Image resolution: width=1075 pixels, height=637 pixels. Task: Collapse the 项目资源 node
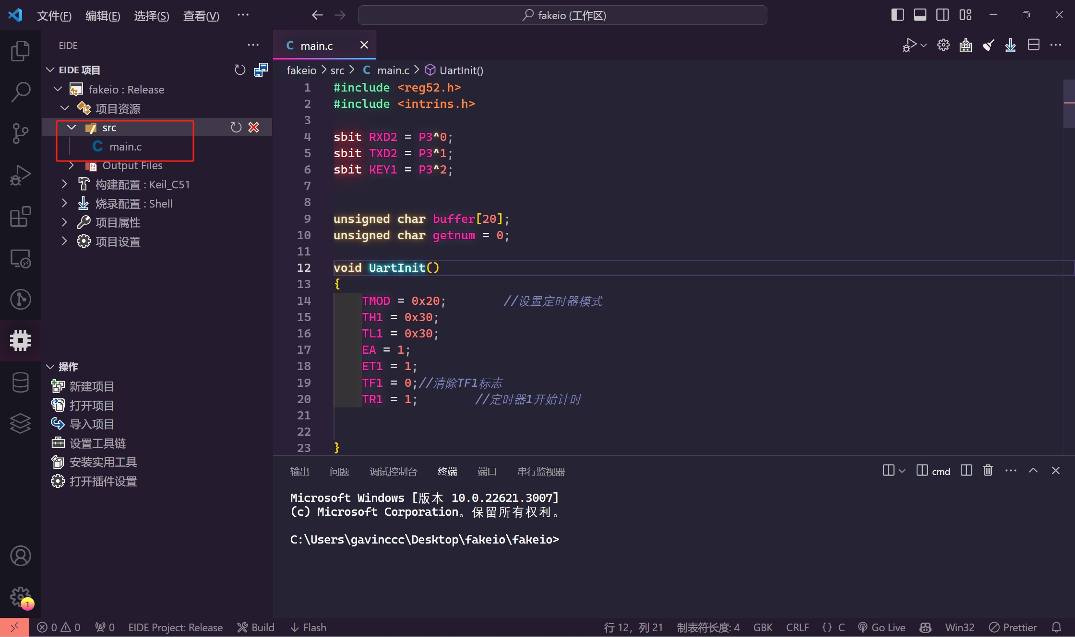point(65,108)
